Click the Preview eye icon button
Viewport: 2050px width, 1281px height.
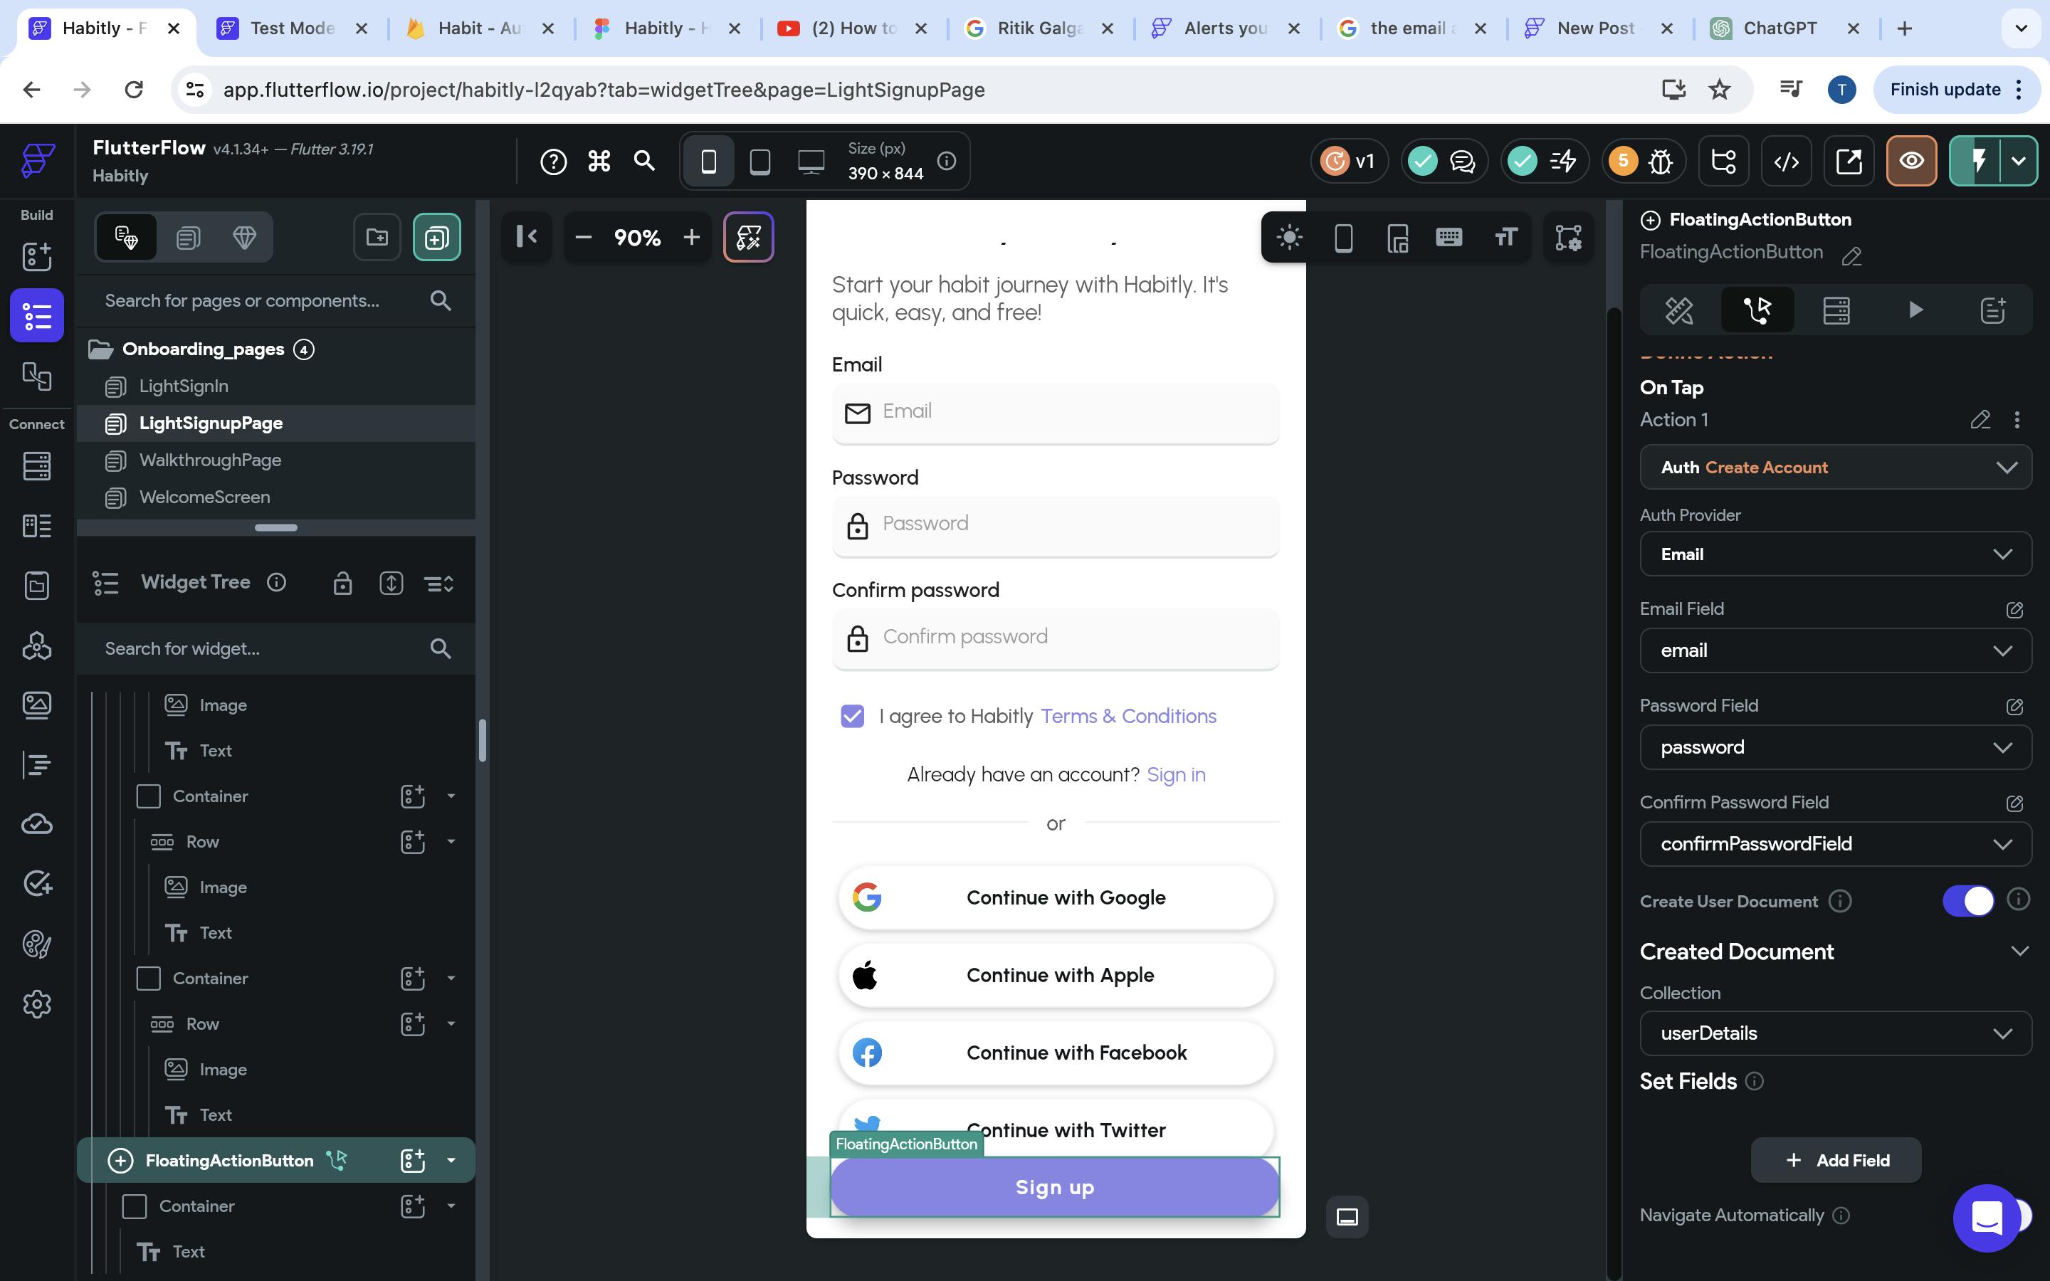tap(1911, 161)
